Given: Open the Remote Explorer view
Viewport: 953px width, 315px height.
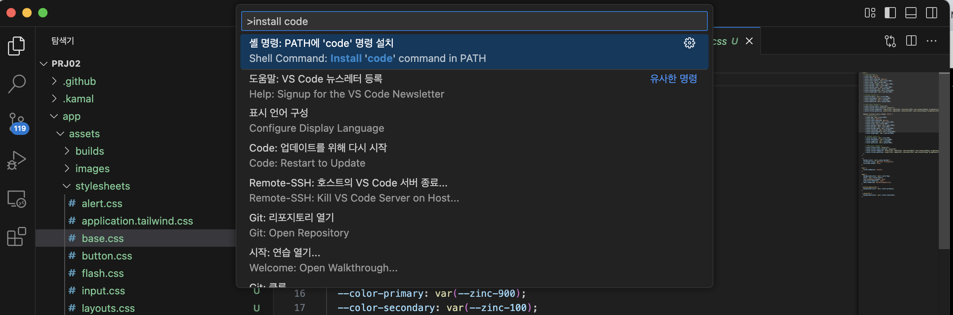Looking at the screenshot, I should (17, 199).
